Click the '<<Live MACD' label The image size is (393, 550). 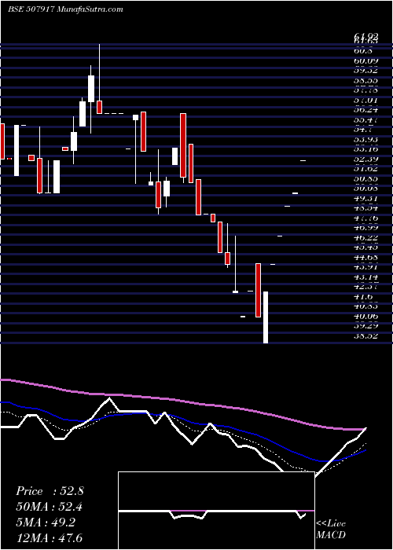click(331, 529)
